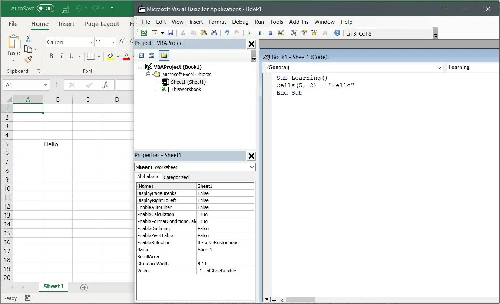Toggle Folders icon in Project panel

(x=164, y=56)
